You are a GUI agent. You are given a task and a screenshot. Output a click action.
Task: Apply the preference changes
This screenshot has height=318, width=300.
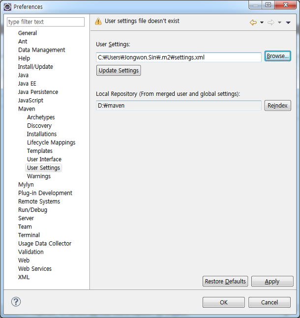click(x=272, y=281)
